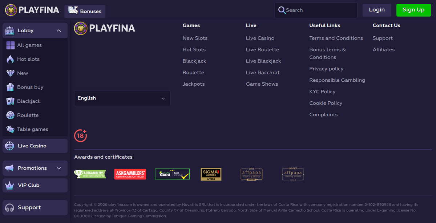Open Cookie Policy link

click(326, 103)
